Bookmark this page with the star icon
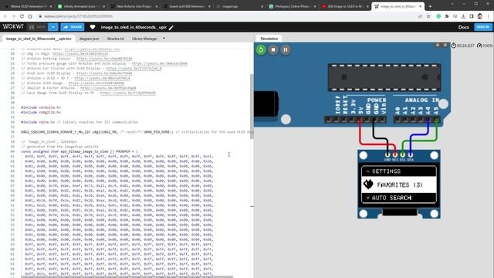Viewport: 494px width, 278px height. coord(428,16)
